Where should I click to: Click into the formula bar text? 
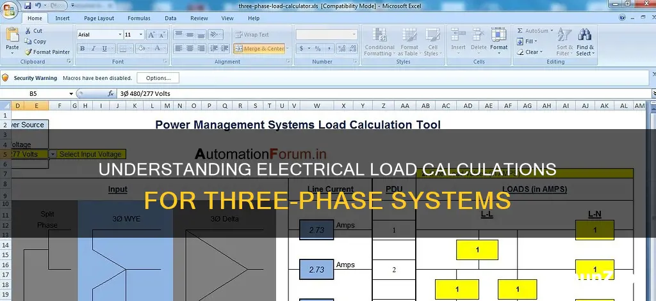(x=145, y=93)
